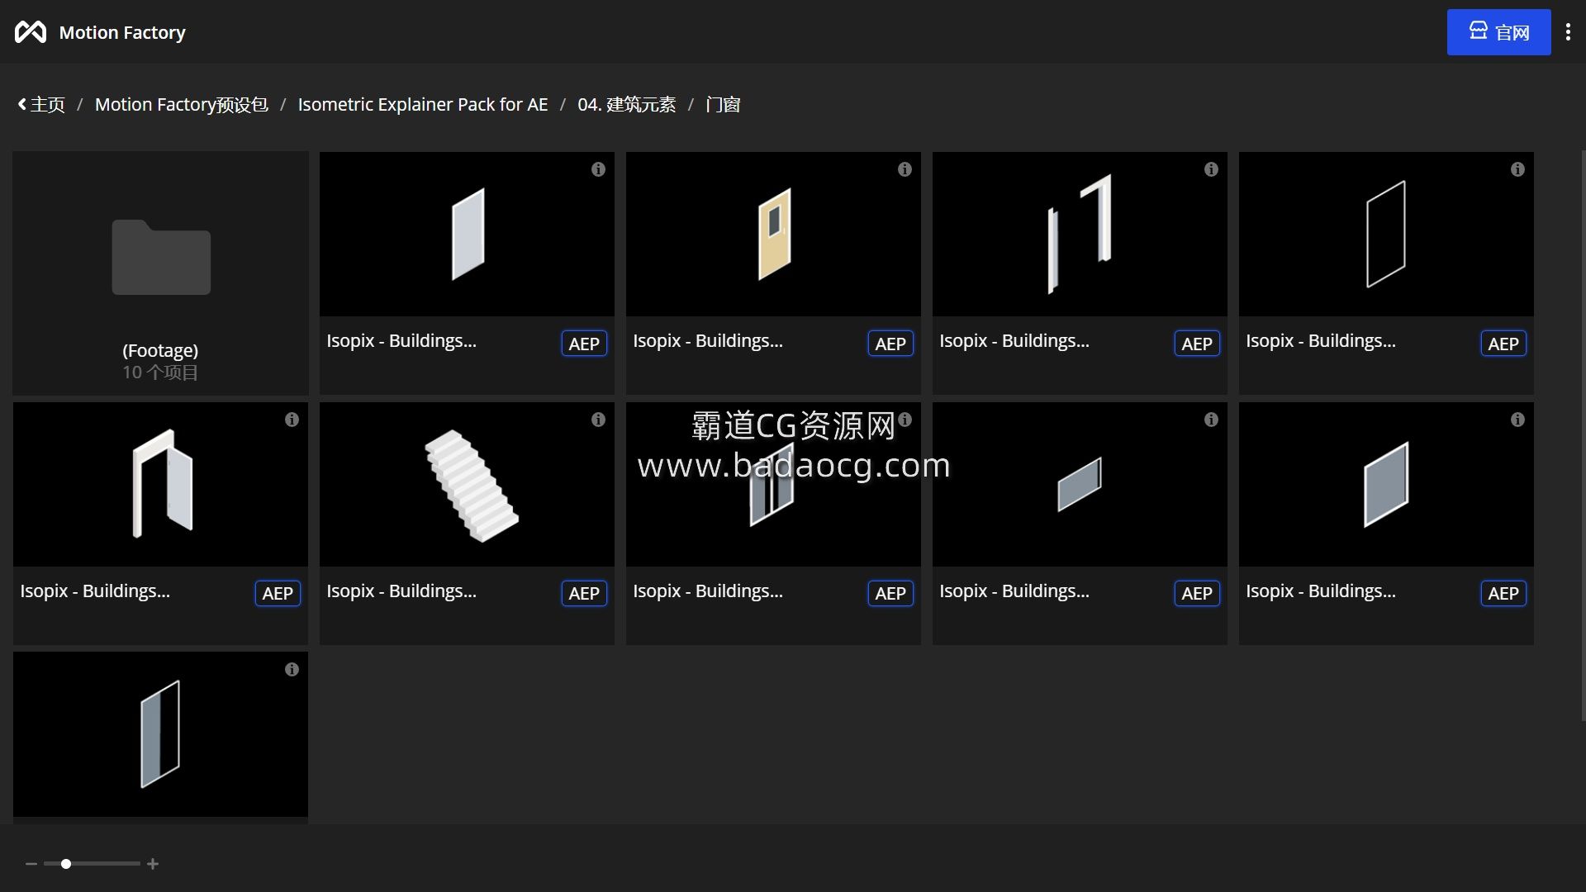The height and width of the screenshot is (892, 1586).
Task: Select the white staircase thumbnail
Action: pos(467,485)
